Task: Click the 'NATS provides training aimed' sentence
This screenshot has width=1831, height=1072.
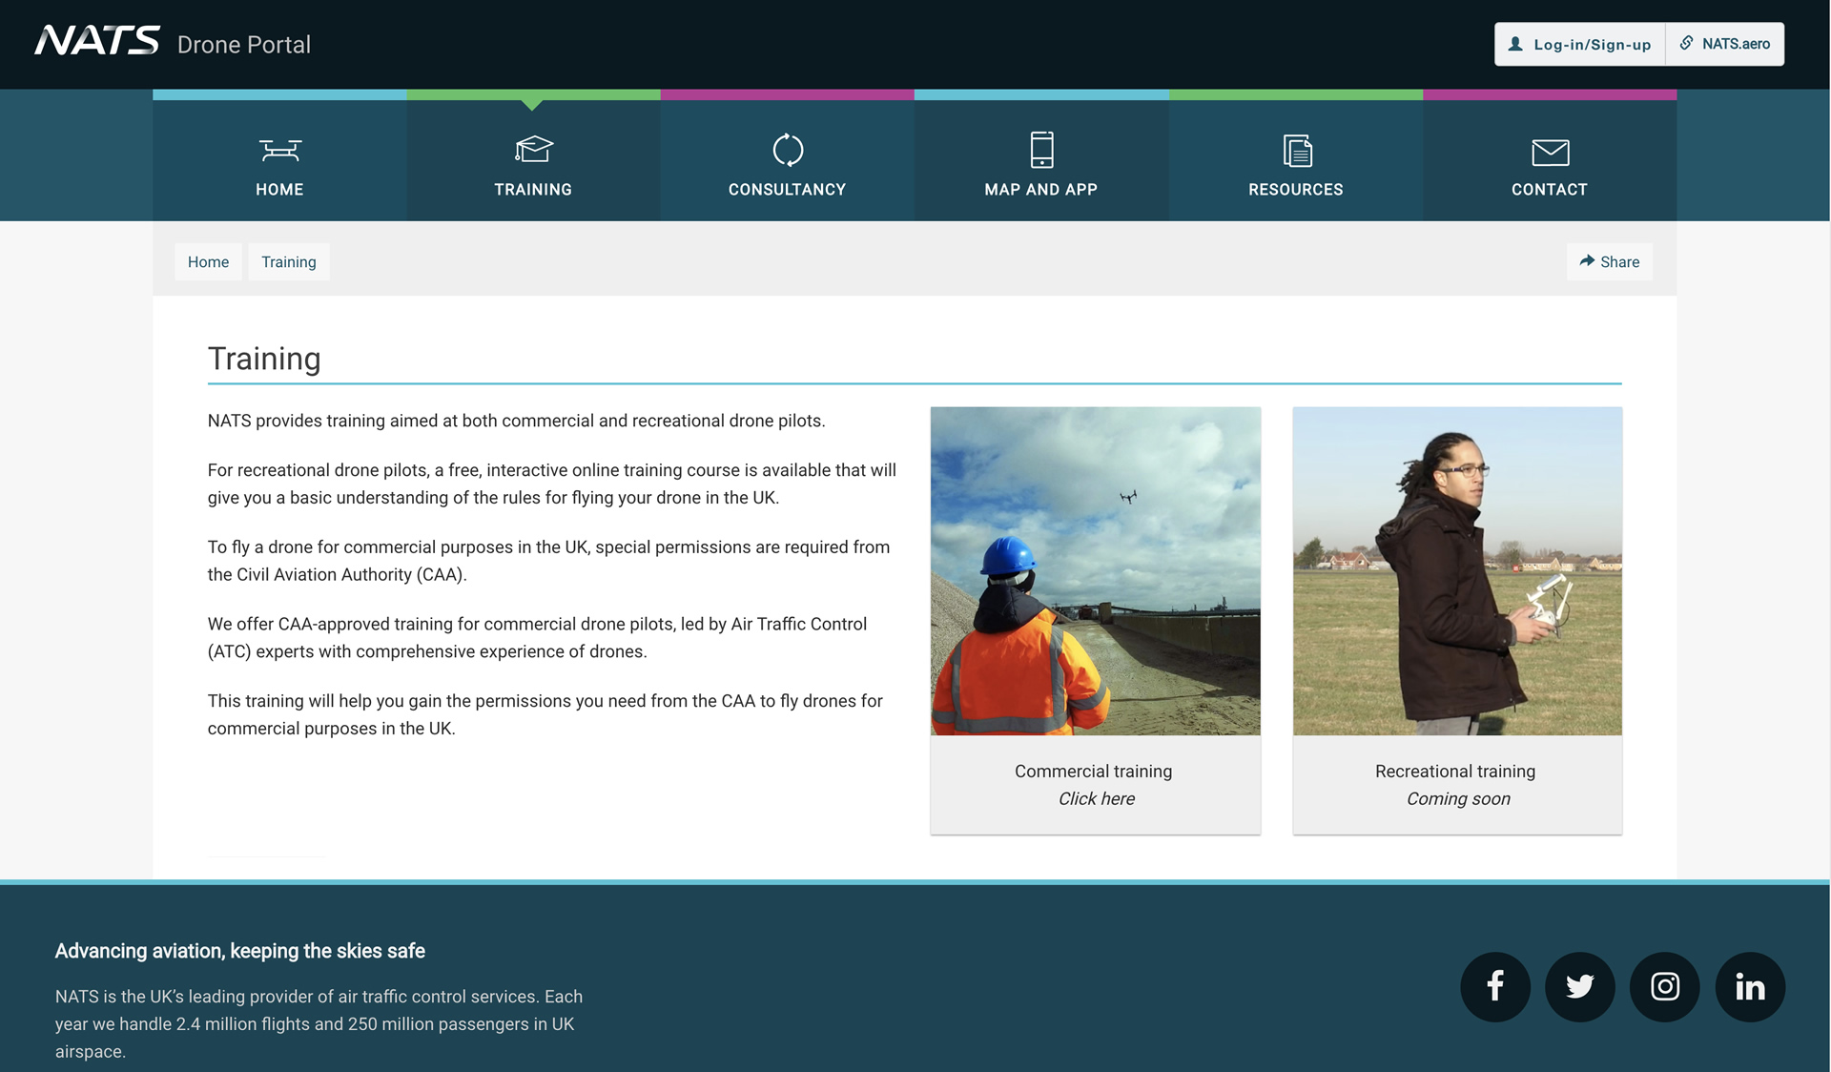Action: click(517, 421)
